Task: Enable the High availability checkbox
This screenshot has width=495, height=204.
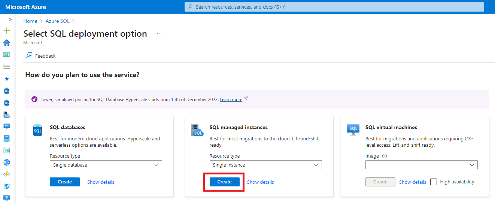Action: click(x=434, y=182)
